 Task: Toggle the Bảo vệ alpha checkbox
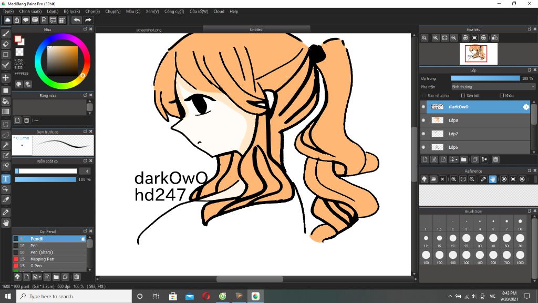pyautogui.click(x=424, y=96)
